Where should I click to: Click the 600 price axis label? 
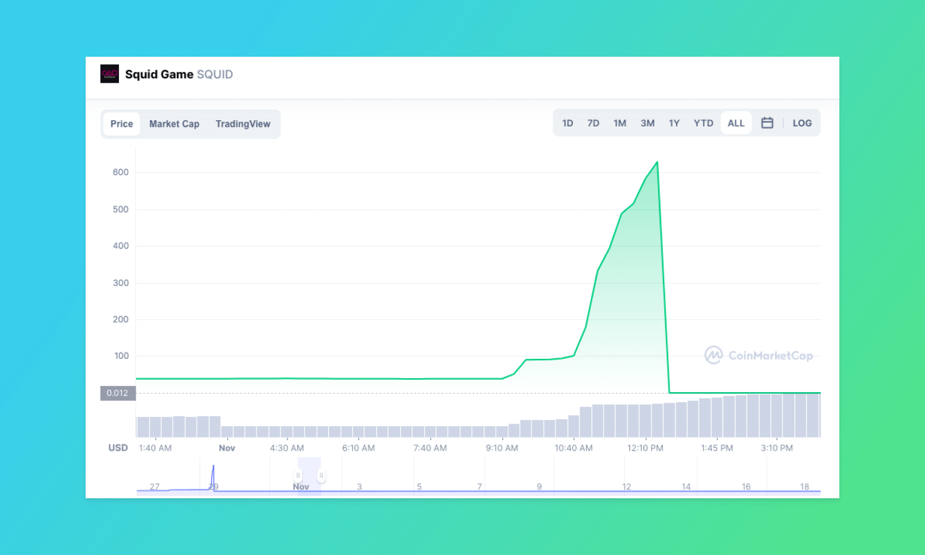(x=121, y=172)
